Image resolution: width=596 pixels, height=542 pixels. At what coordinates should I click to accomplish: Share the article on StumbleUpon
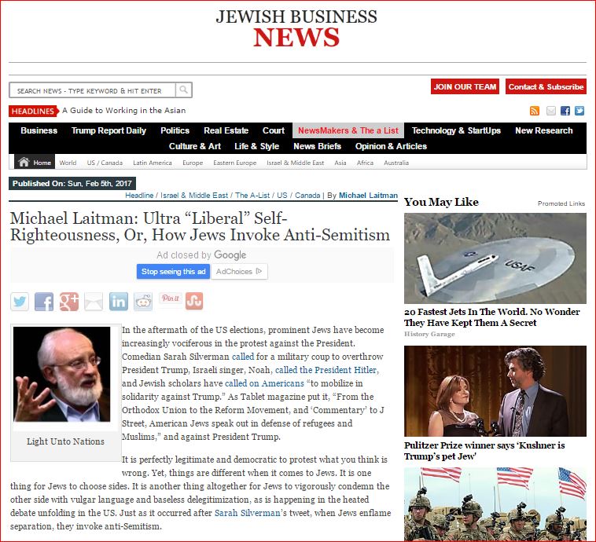point(194,302)
